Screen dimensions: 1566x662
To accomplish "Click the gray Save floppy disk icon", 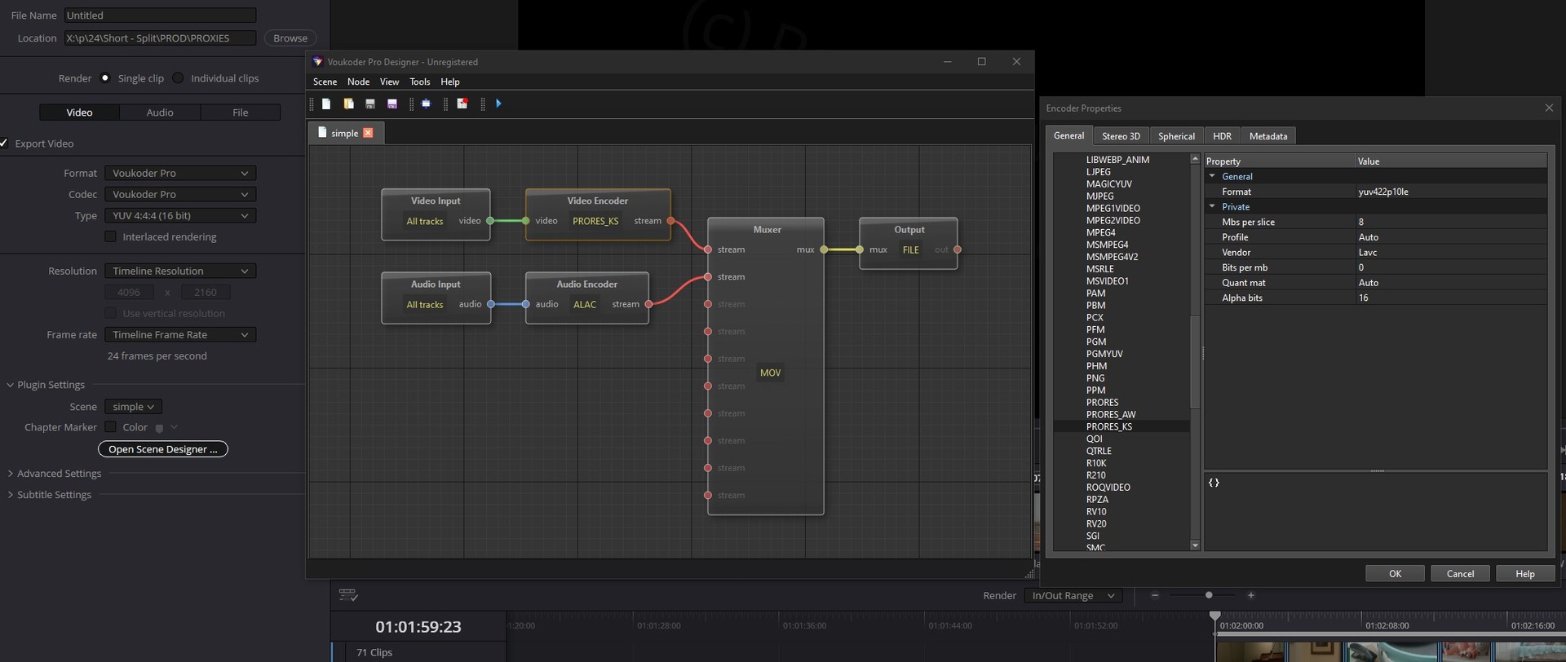I will coord(370,104).
